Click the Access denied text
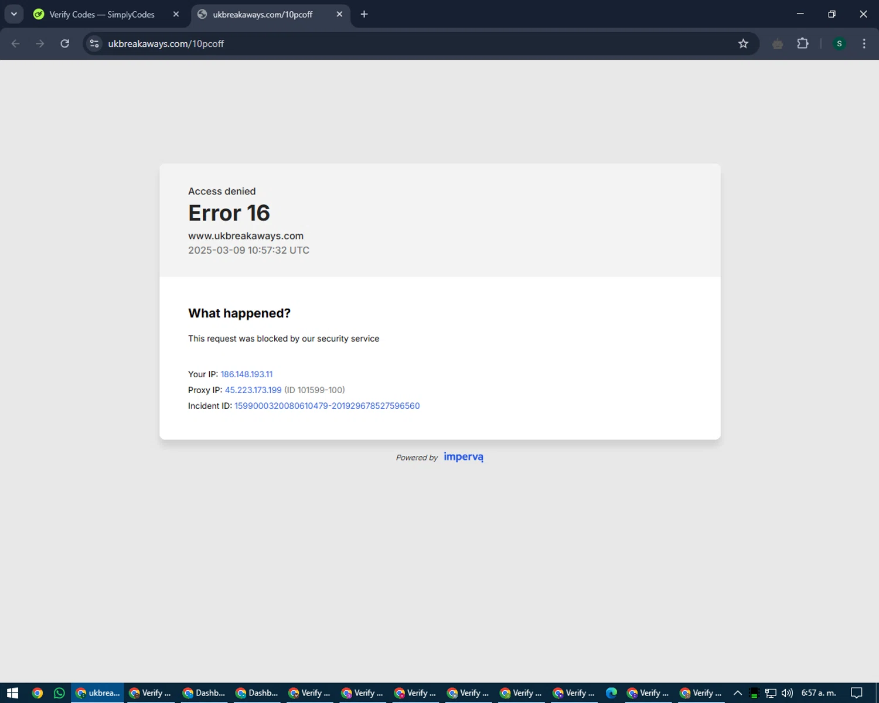Viewport: 879px width, 703px height. pyautogui.click(x=222, y=191)
